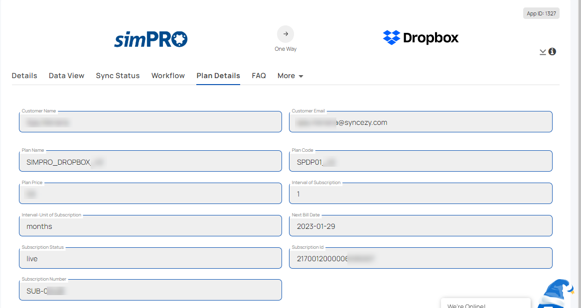This screenshot has width=581, height=308.
Task: Click the Customer Email field
Action: (421, 122)
